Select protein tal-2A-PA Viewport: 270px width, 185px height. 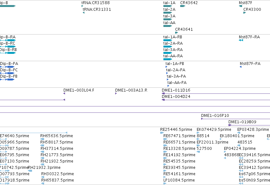tap(176, 70)
